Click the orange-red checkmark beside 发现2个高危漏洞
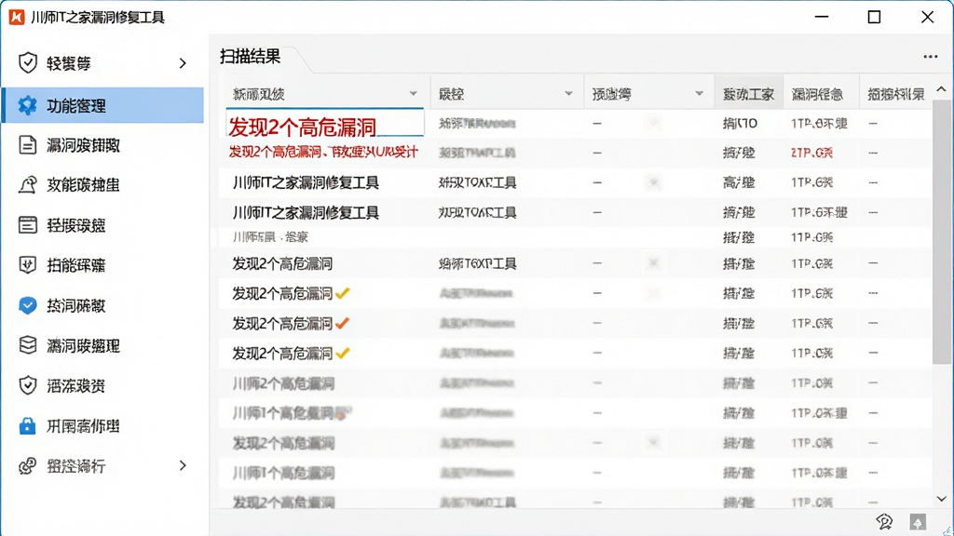 pyautogui.click(x=343, y=323)
